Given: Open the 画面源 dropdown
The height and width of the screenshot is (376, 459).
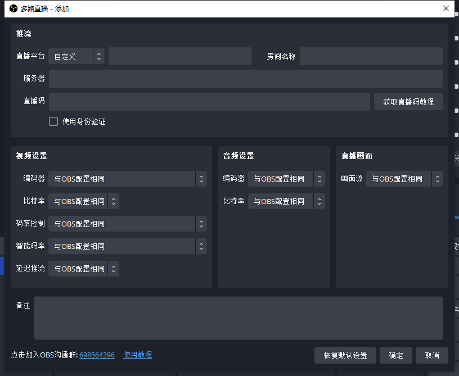Looking at the screenshot, I should coord(404,179).
